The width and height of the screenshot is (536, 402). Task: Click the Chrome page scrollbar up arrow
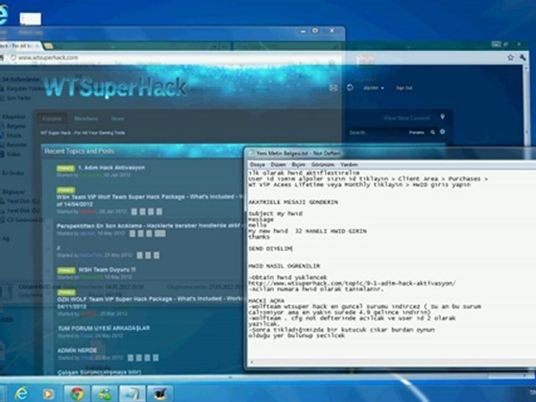526,68
